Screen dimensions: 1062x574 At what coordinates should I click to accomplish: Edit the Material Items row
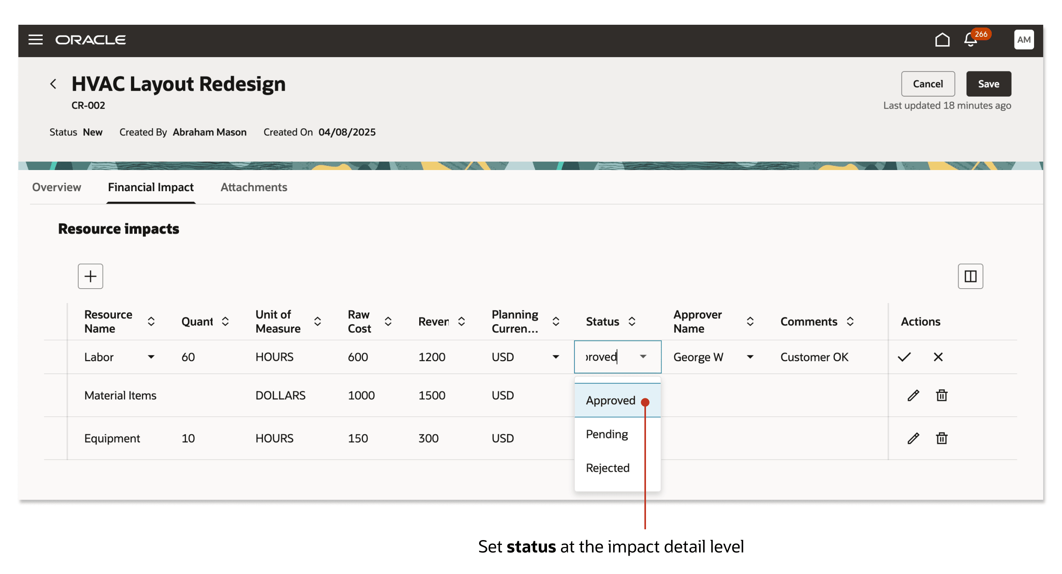913,395
